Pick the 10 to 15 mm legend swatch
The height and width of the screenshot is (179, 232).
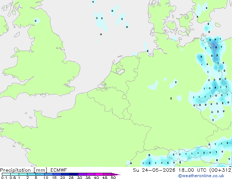coord(49,174)
